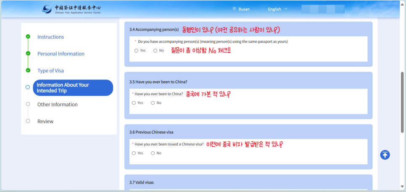Click the question text about same passport

[x=213, y=42]
